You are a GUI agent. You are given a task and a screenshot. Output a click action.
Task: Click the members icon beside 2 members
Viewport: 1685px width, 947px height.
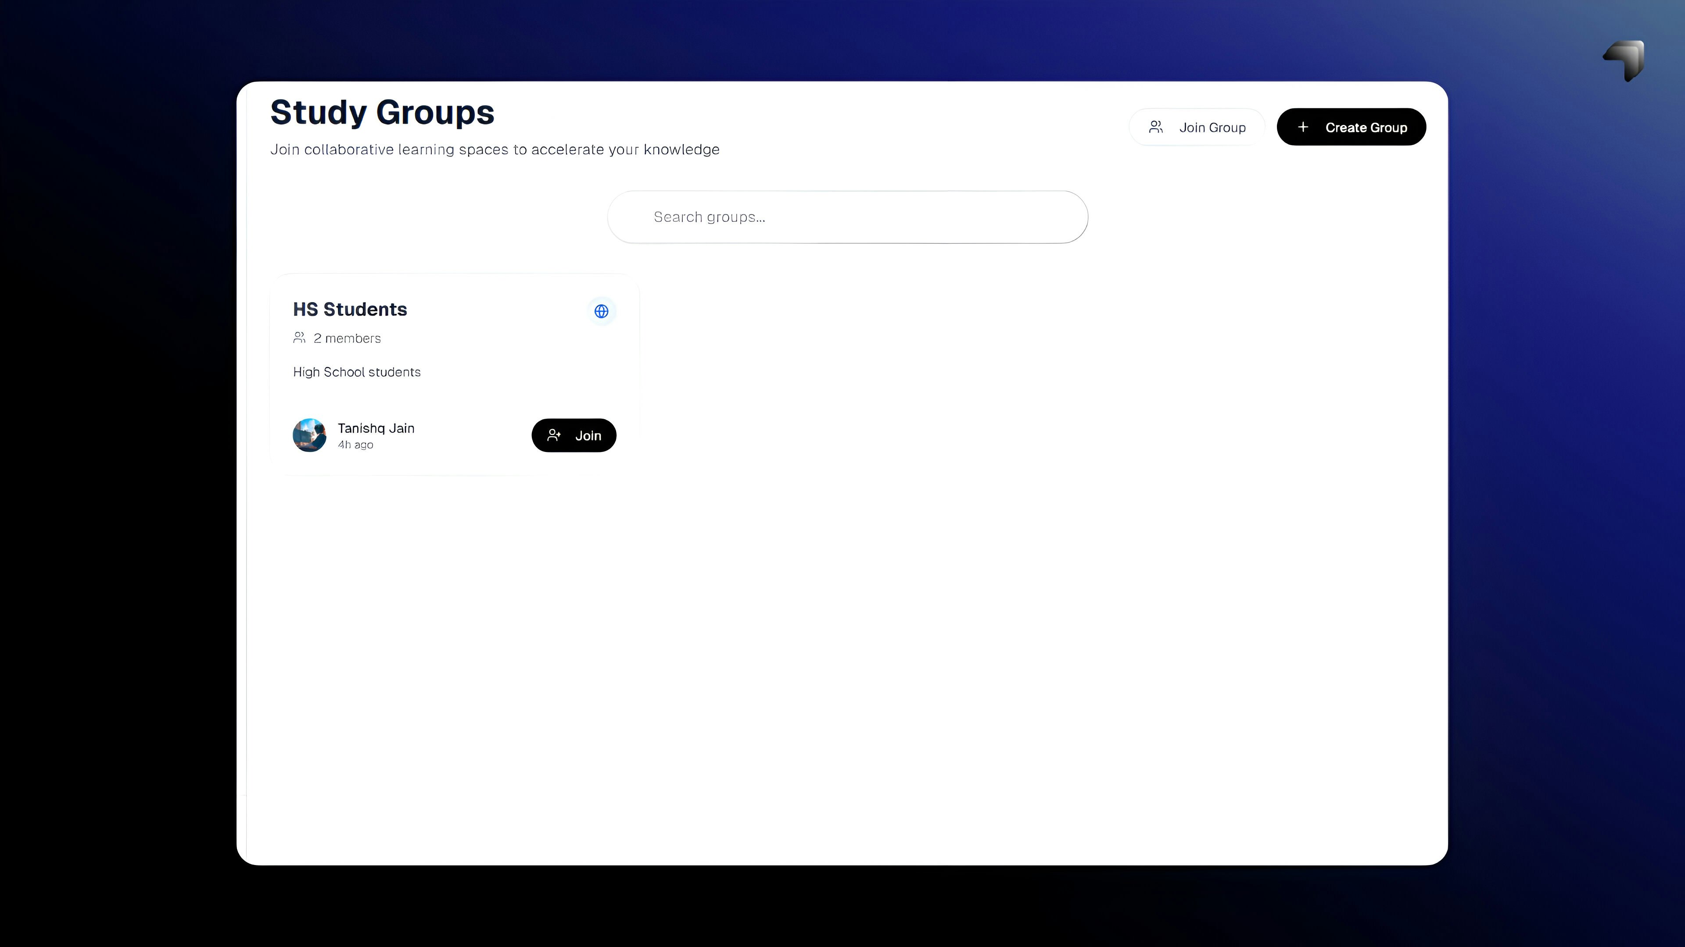click(300, 338)
